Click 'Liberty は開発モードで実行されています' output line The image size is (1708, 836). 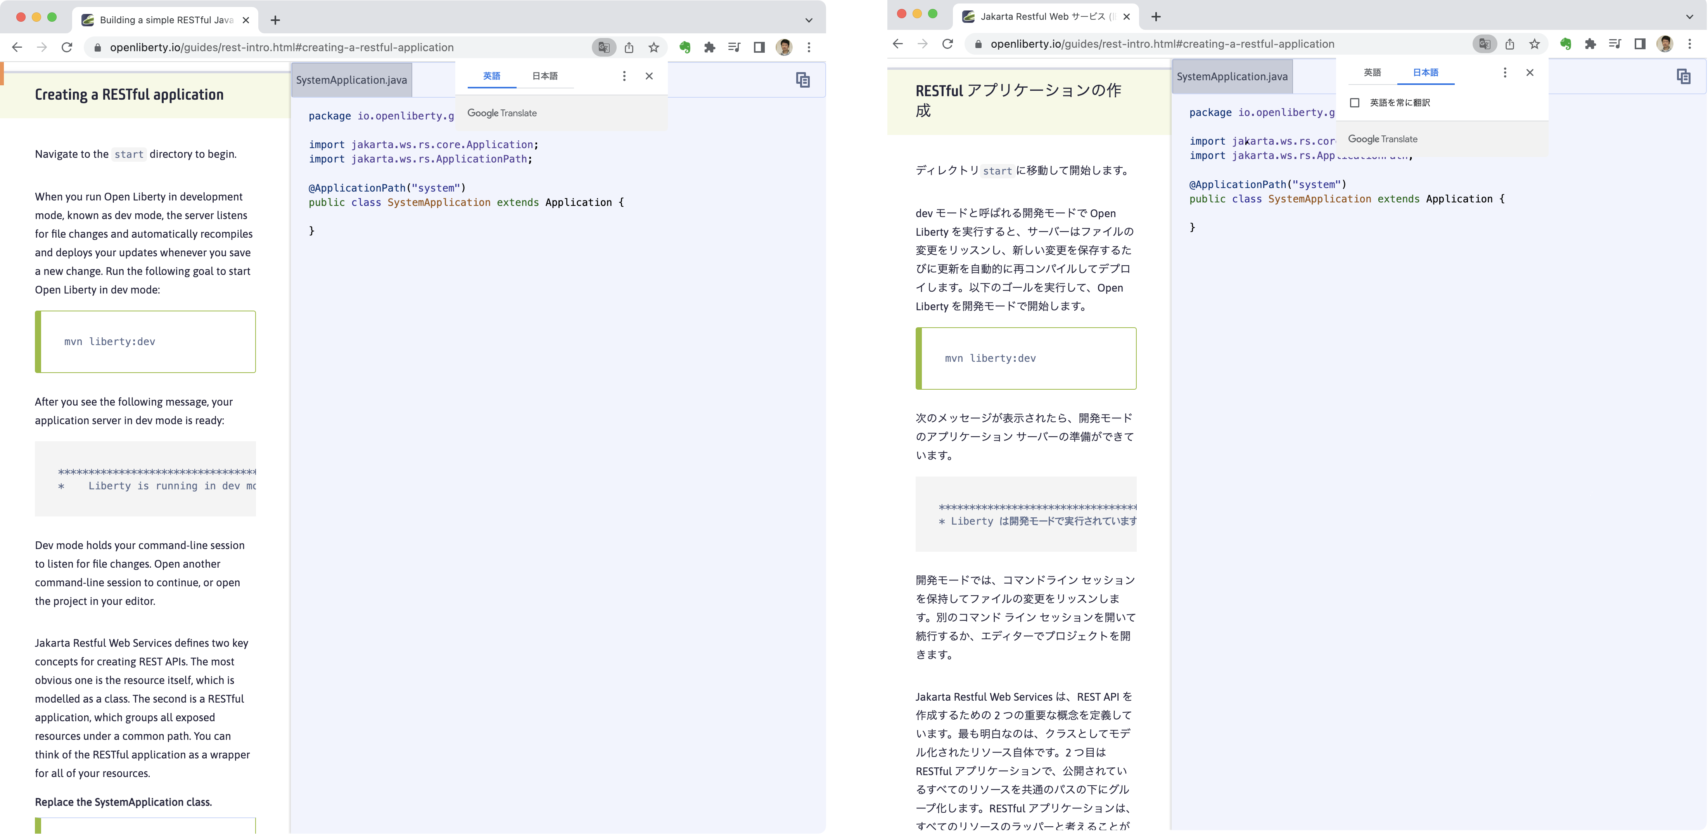pos(1038,521)
